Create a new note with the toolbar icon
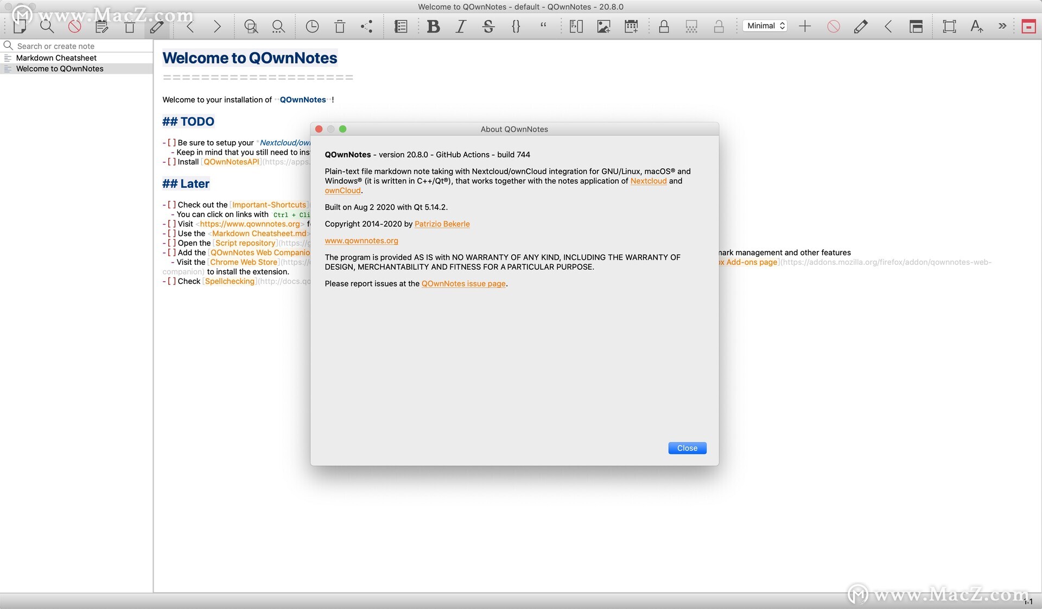Viewport: 1042px width, 609px height. (x=20, y=26)
